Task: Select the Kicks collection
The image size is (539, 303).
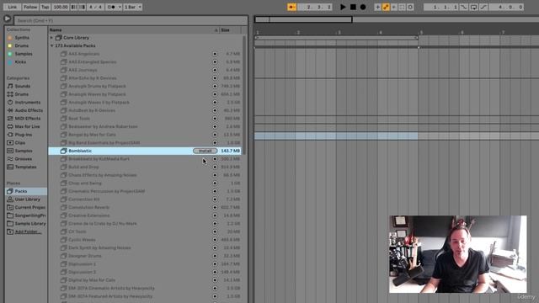Action: click(x=20, y=61)
